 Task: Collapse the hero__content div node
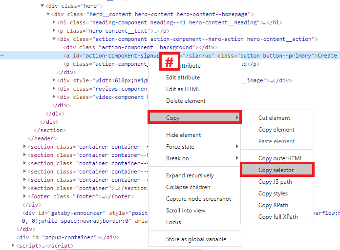[x=48, y=14]
